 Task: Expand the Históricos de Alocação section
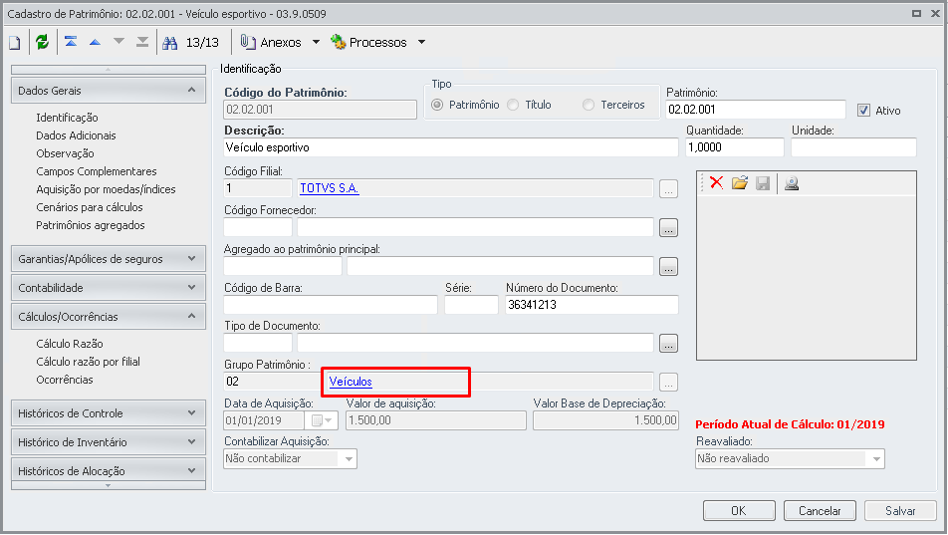(109, 470)
